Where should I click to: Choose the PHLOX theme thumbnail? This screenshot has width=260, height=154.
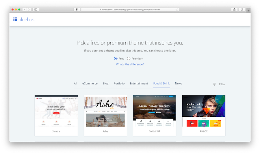tap(204, 111)
